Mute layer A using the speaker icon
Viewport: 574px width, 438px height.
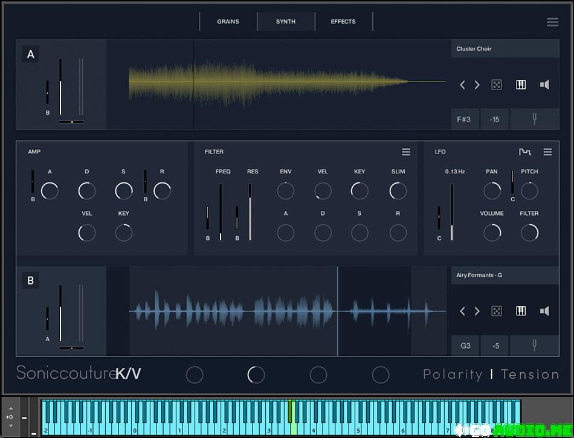click(544, 85)
